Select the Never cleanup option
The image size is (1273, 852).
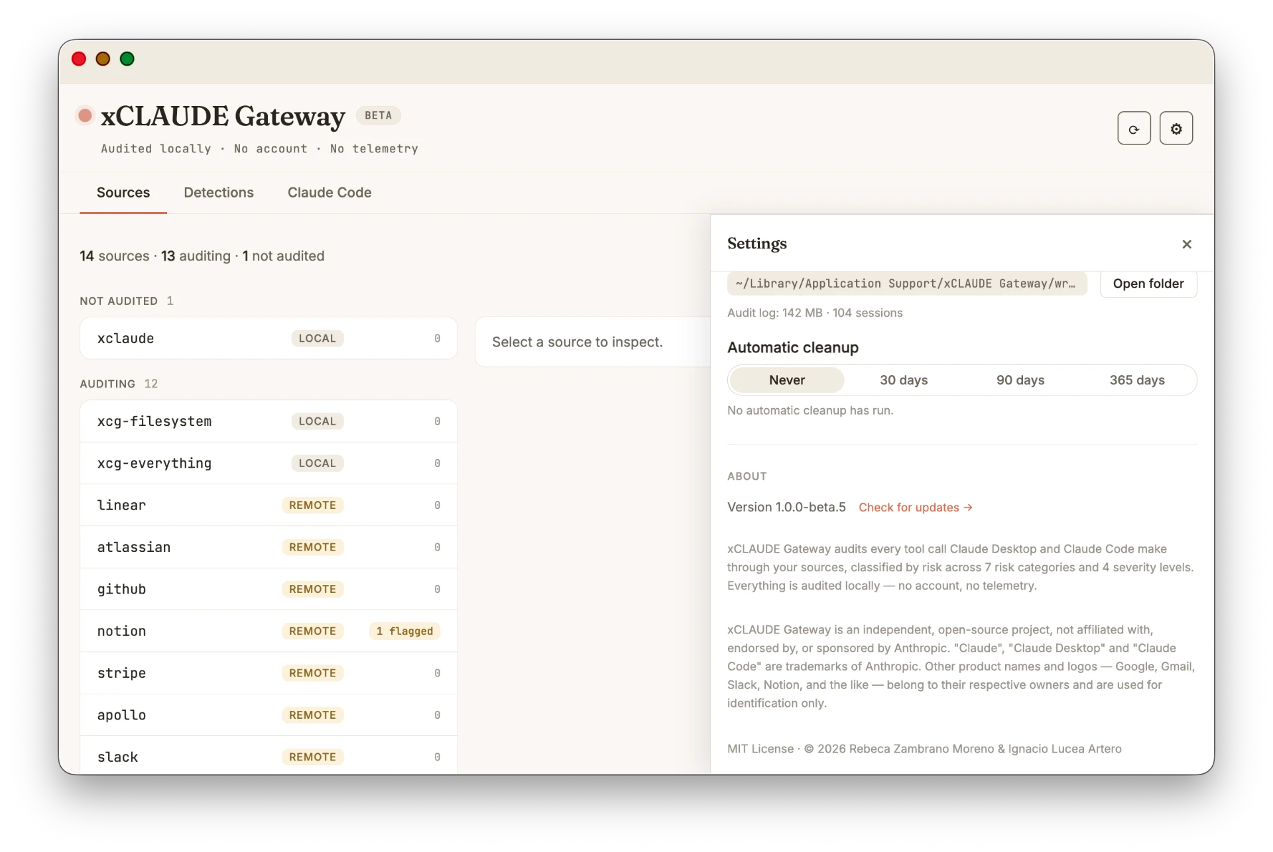point(787,380)
